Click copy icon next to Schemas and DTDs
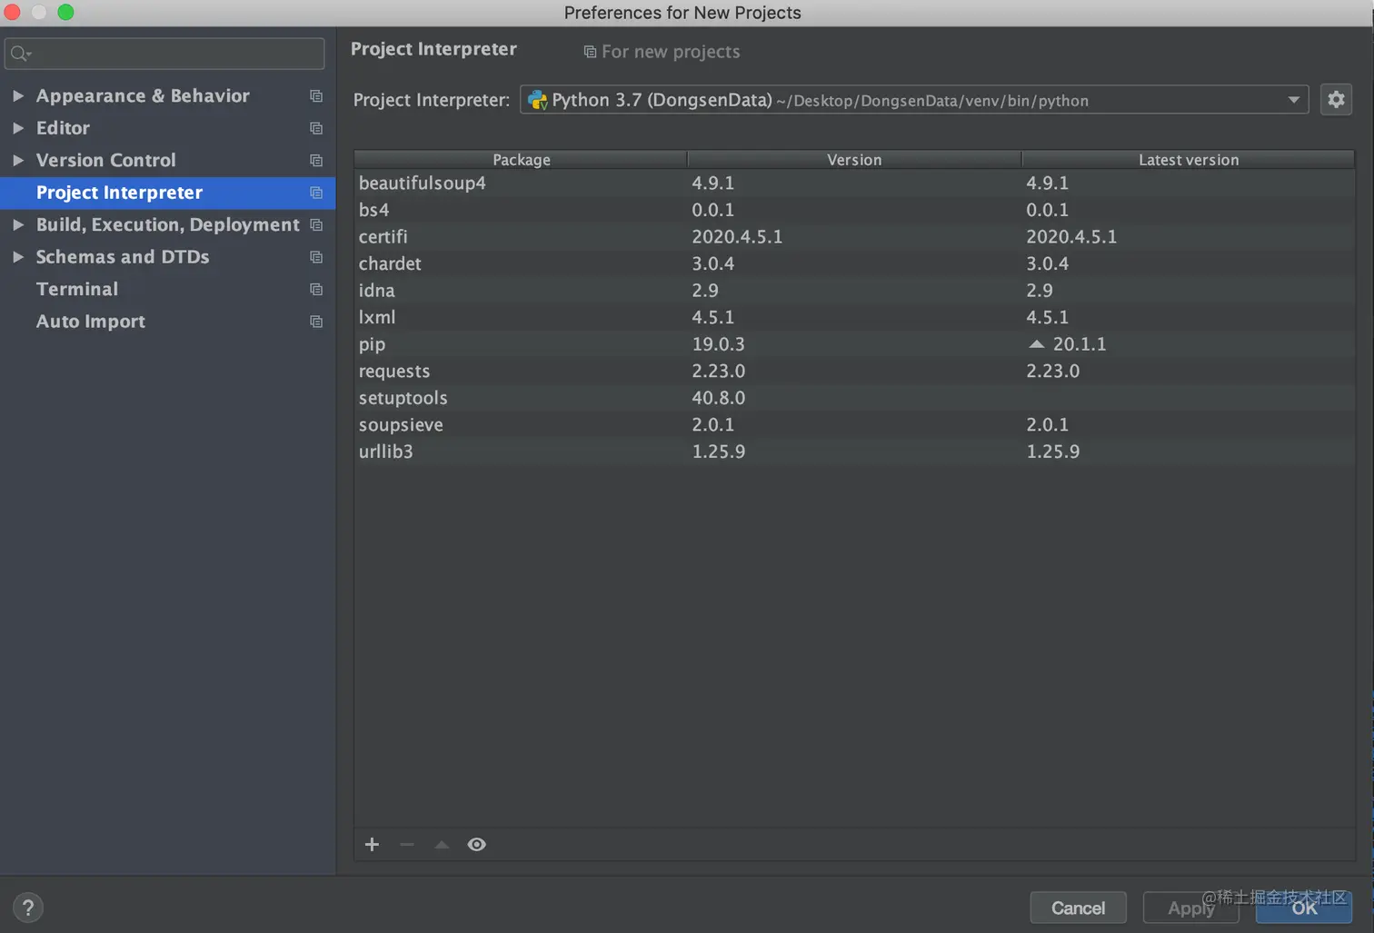This screenshot has height=933, width=1374. point(316,257)
